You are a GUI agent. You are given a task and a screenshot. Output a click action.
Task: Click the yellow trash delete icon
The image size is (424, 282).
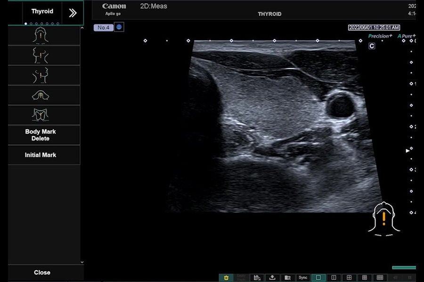click(x=226, y=277)
